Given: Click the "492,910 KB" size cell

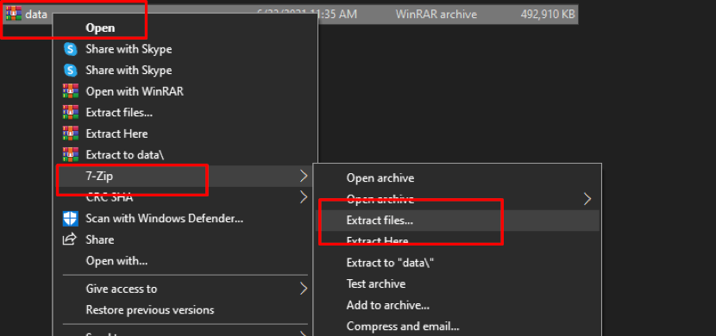Looking at the screenshot, I should click(548, 14).
